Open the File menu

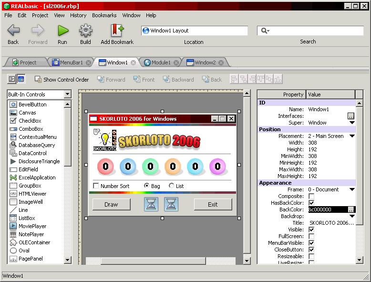pyautogui.click(x=8, y=15)
